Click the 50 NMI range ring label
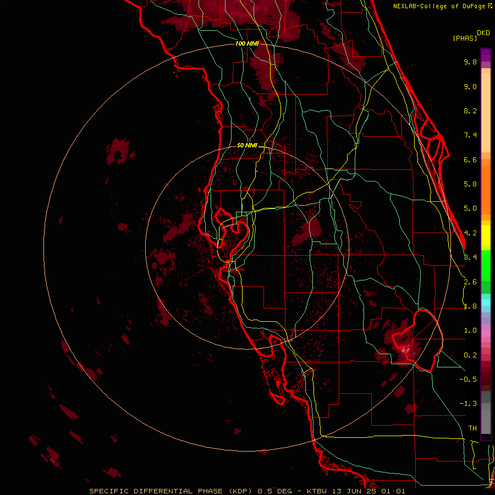 pyautogui.click(x=247, y=146)
